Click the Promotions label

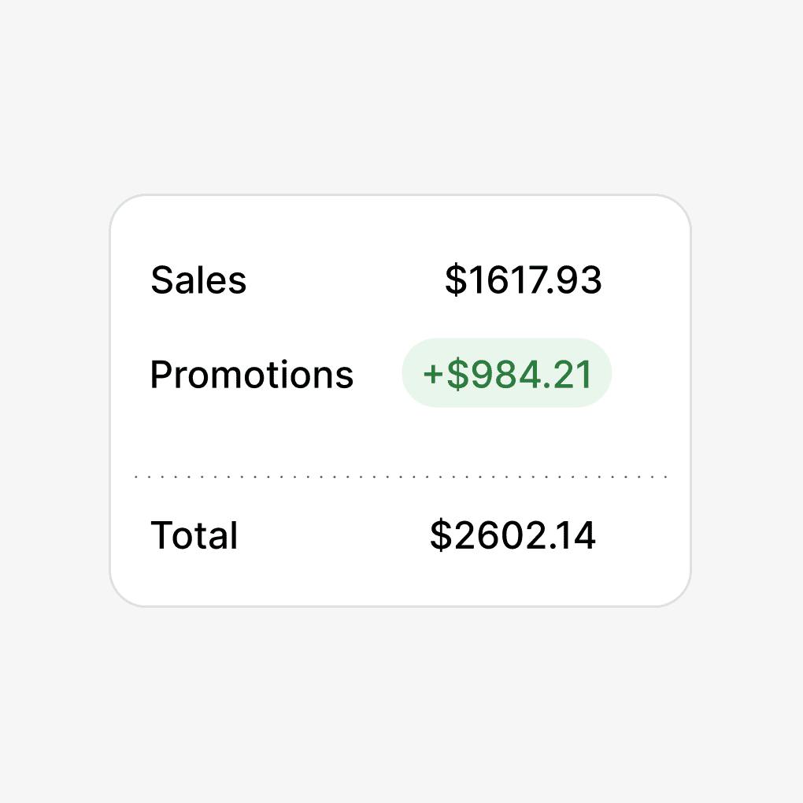(252, 374)
